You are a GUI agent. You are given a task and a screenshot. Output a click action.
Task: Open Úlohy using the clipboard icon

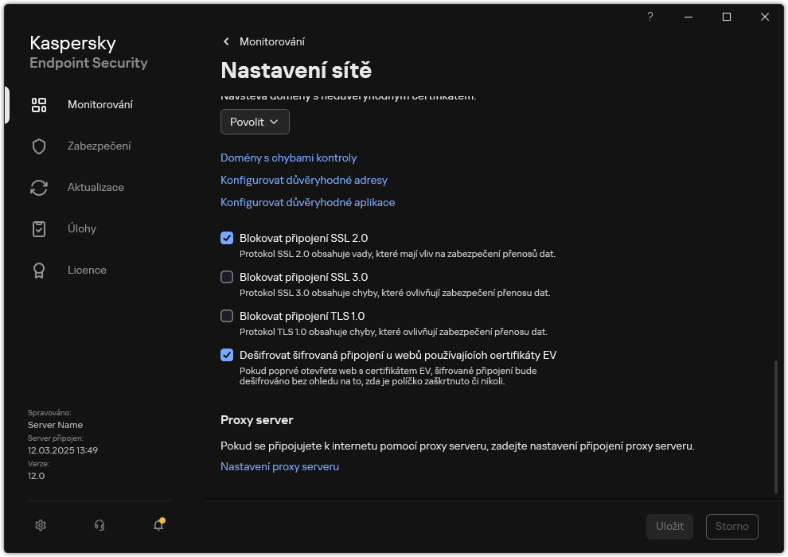click(39, 228)
